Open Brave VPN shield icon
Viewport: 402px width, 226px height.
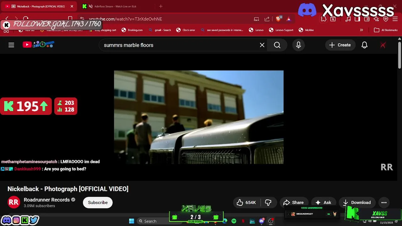point(386,19)
